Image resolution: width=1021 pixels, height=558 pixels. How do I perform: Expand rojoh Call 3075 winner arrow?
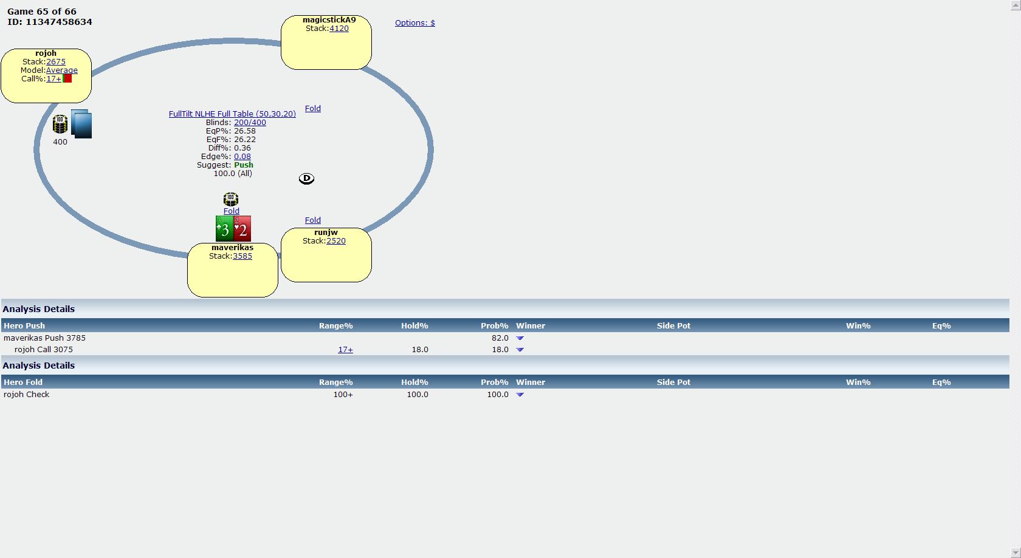pyautogui.click(x=520, y=350)
